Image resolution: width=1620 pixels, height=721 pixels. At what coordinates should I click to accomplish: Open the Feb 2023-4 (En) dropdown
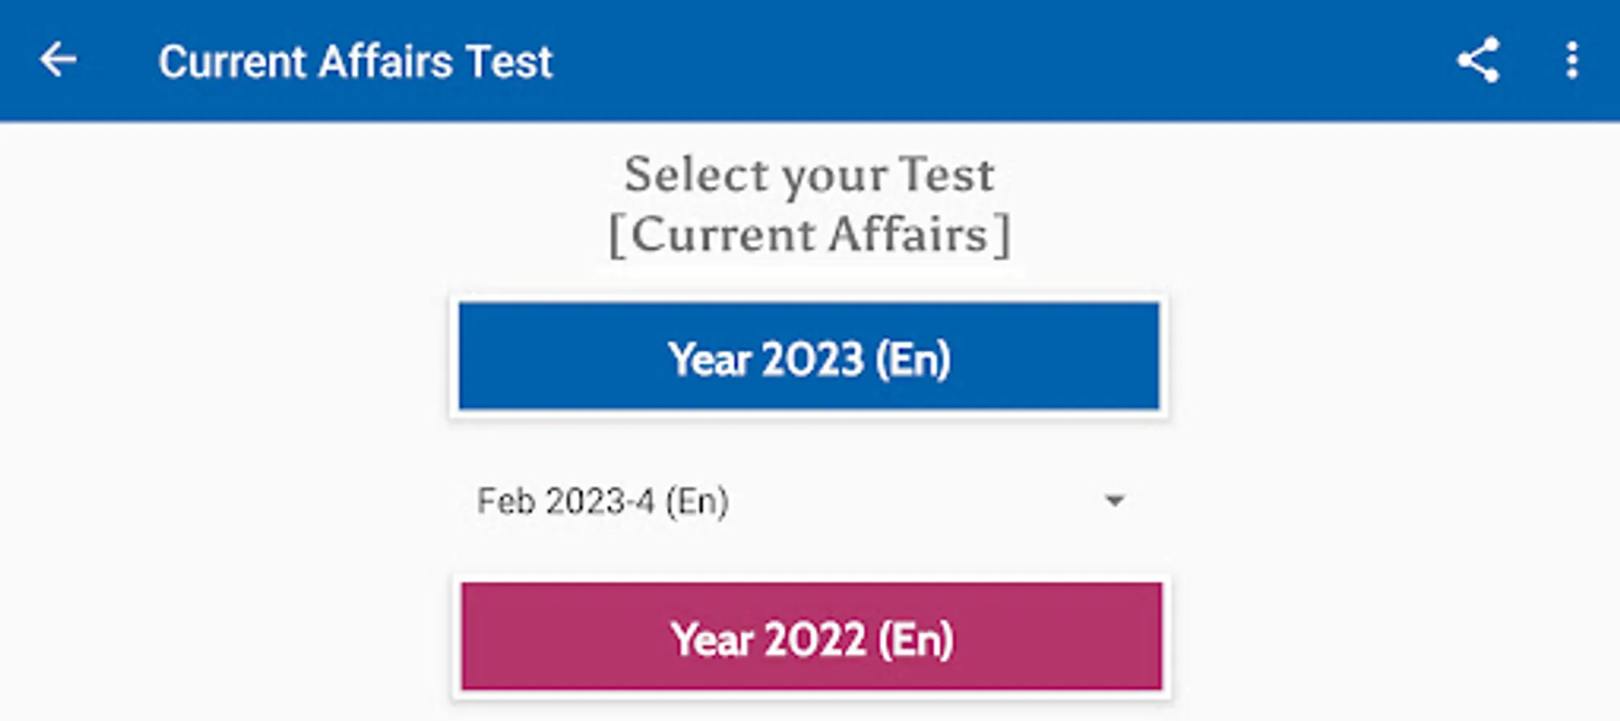click(802, 501)
